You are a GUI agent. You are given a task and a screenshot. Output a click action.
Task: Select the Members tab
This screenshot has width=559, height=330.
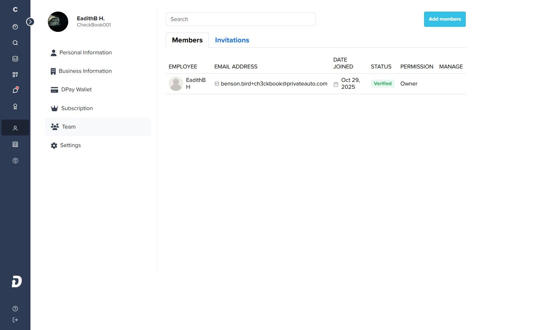[x=187, y=40]
